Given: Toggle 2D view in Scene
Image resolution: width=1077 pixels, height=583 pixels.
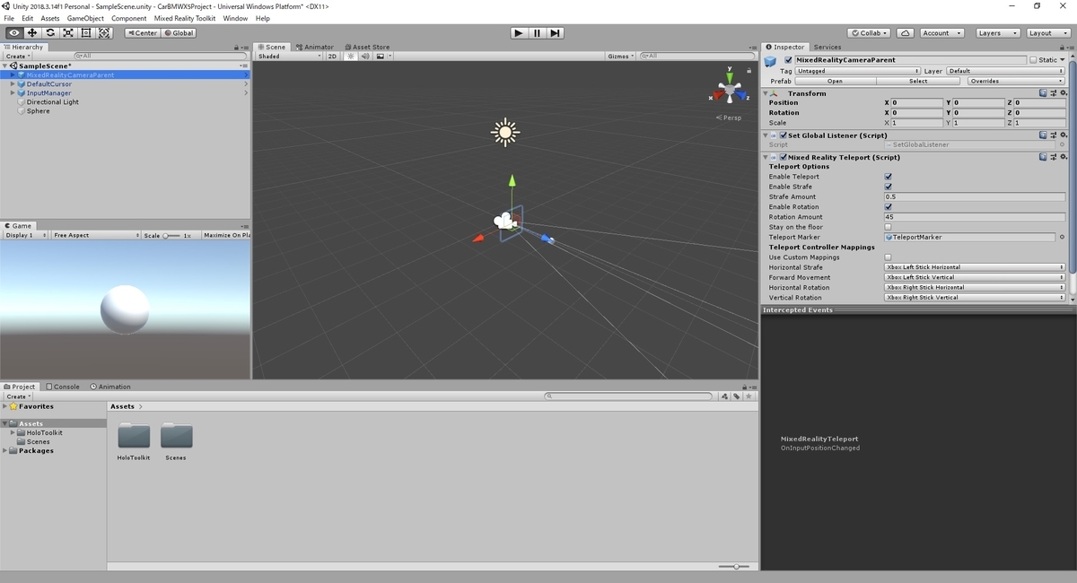Looking at the screenshot, I should 332,57.
